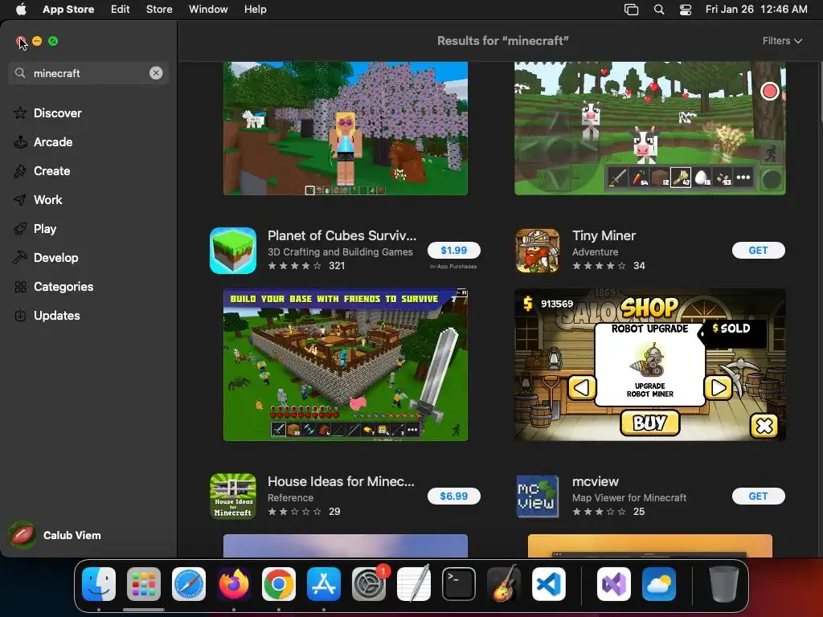Open the cloud weather app in the Dock
The width and height of the screenshot is (823, 617).
pos(659,584)
